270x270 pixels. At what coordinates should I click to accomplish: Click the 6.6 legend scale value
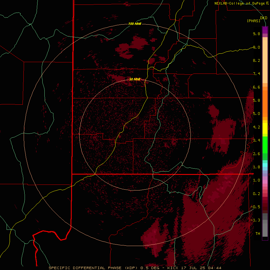tap(256, 87)
